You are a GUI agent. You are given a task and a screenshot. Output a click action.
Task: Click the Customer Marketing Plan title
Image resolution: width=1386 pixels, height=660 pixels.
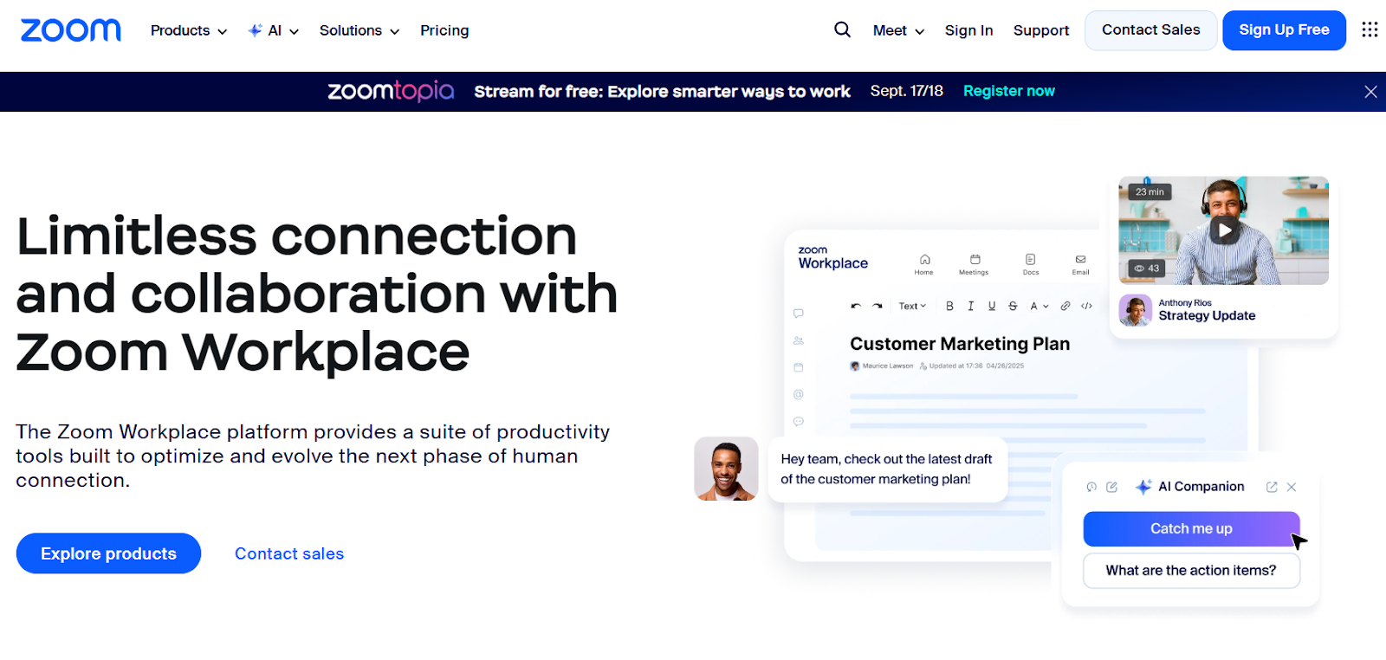[x=960, y=344]
